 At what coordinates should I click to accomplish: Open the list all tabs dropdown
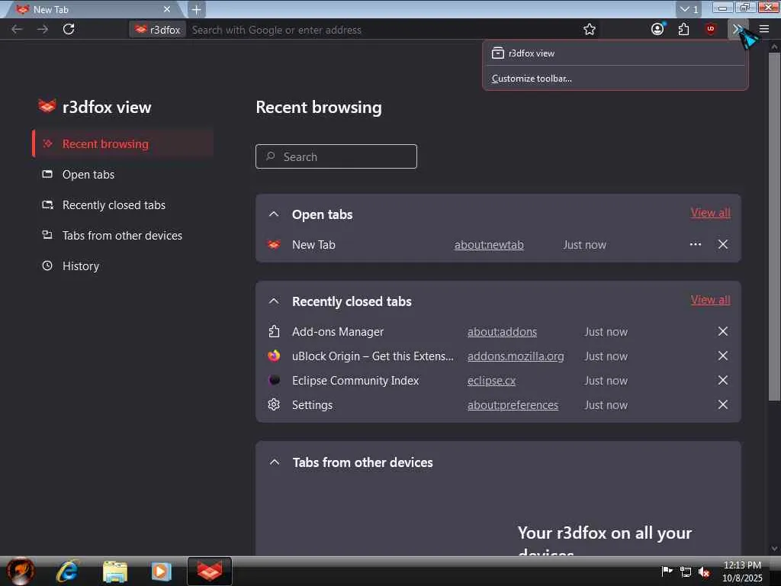(x=689, y=9)
